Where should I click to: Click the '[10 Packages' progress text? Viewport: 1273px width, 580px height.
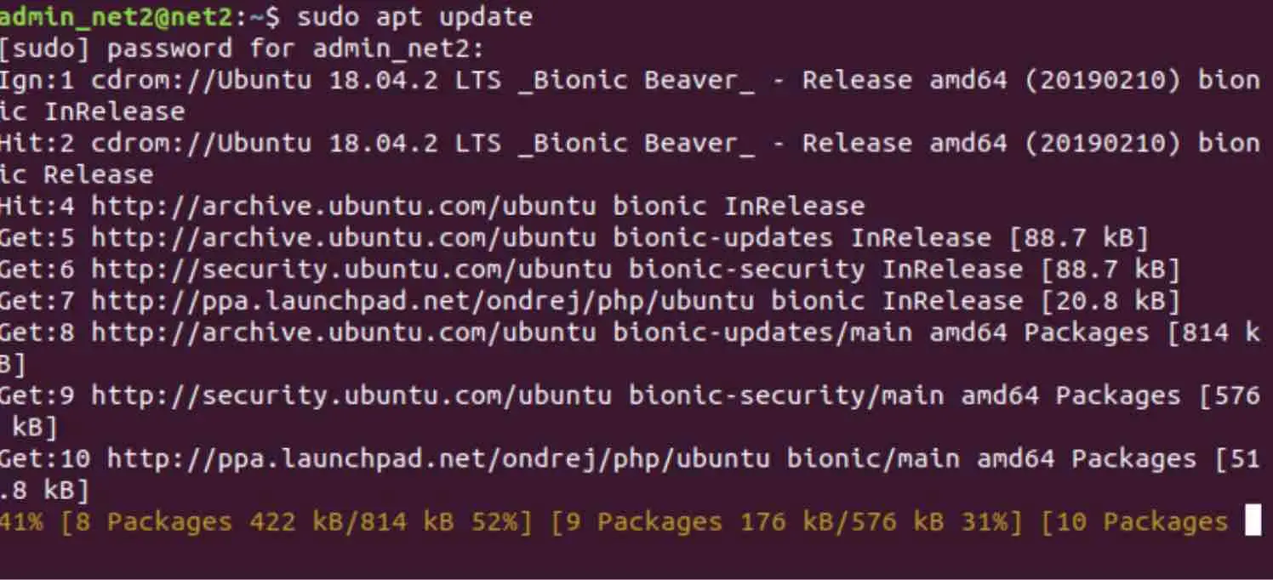1134,521
